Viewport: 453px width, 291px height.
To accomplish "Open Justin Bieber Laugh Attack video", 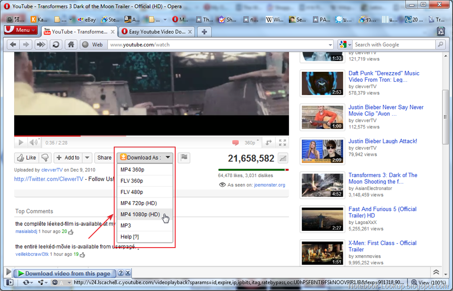I will (383, 141).
